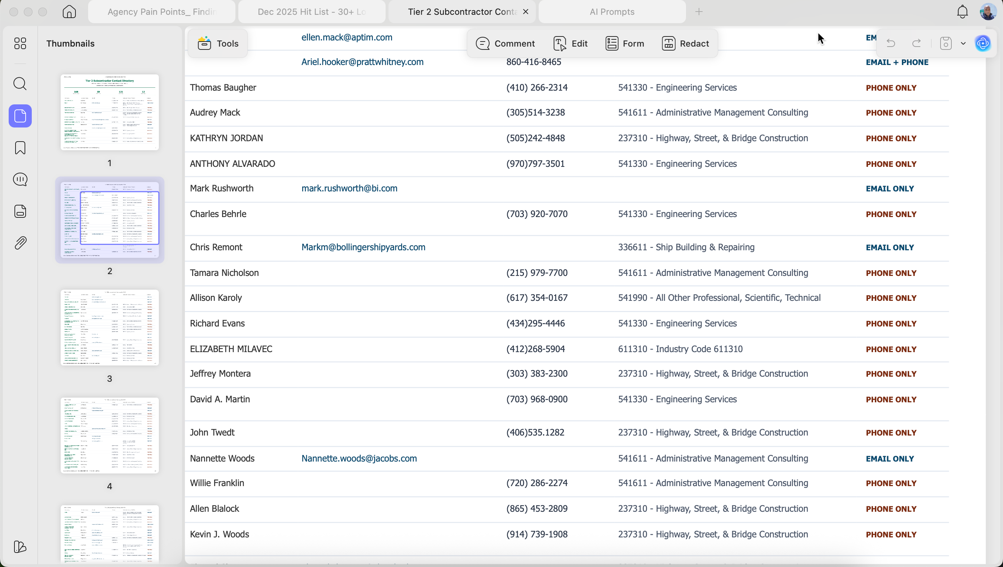
Task: Click mark.rushworth@bi.com email link
Action: [x=349, y=189]
